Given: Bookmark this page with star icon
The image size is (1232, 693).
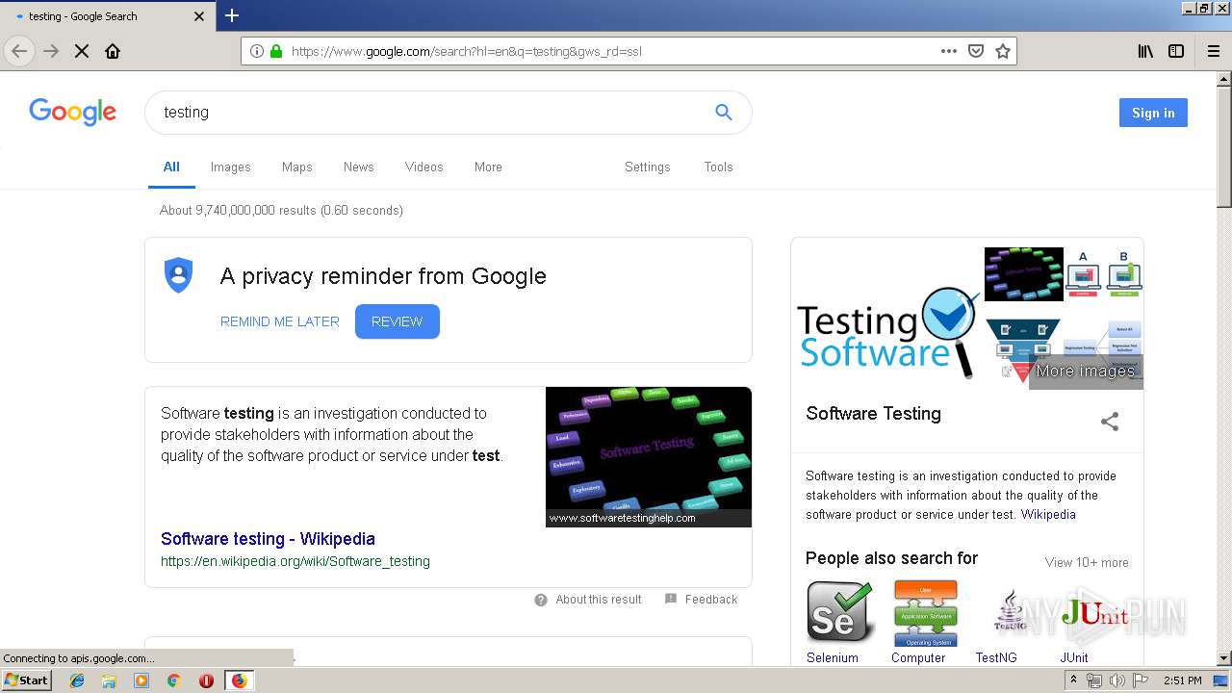Looking at the screenshot, I should tap(1003, 51).
